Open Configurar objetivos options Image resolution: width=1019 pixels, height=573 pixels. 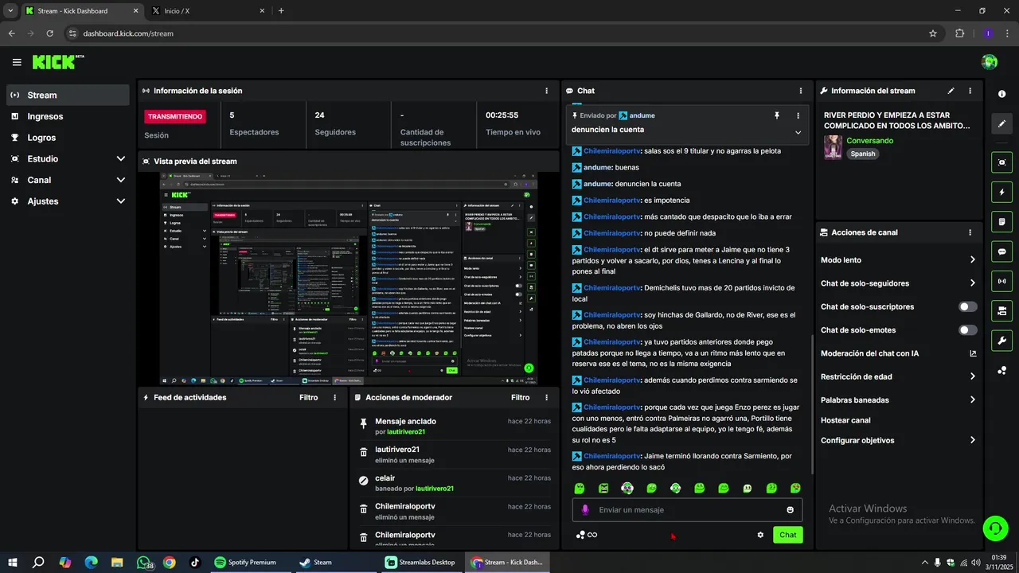pyautogui.click(x=898, y=440)
